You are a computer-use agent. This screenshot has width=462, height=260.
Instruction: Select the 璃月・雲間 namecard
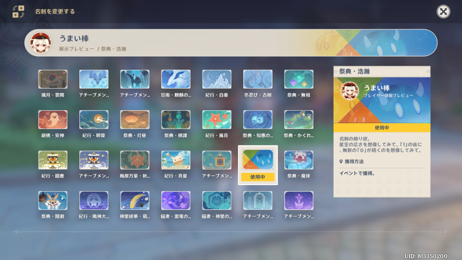[x=53, y=79]
